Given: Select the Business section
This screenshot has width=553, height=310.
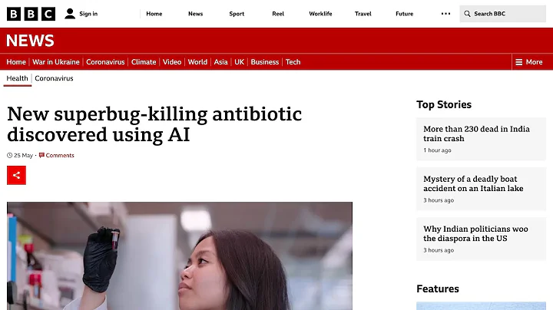Looking at the screenshot, I should pos(265,62).
